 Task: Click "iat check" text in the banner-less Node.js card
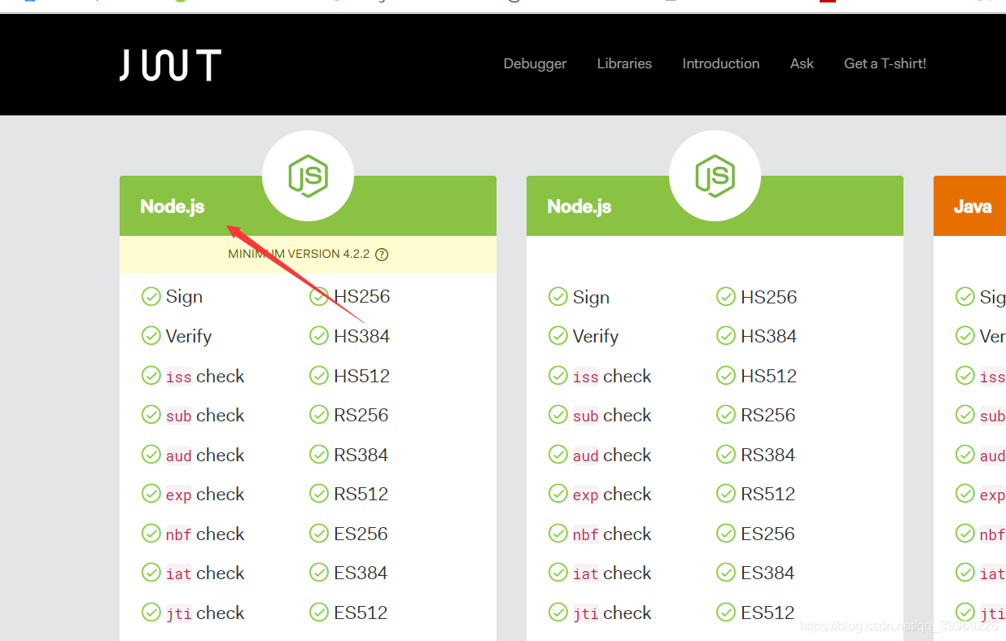[612, 573]
